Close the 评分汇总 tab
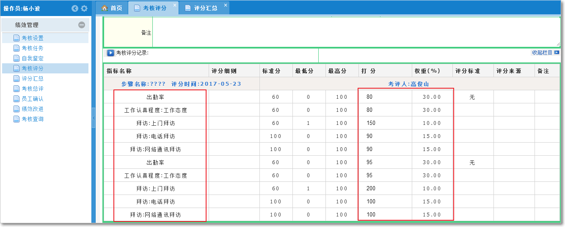Image resolution: width=565 pixels, height=227 pixels. pos(226,5)
